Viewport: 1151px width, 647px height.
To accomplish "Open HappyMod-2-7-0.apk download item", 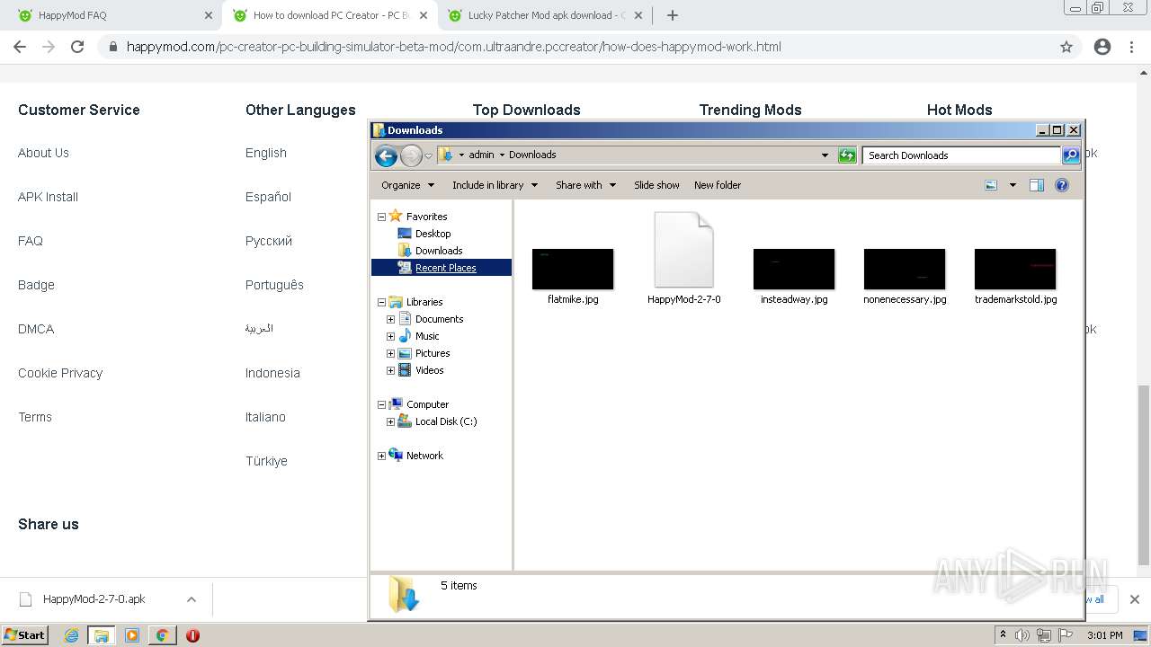I will [x=94, y=599].
